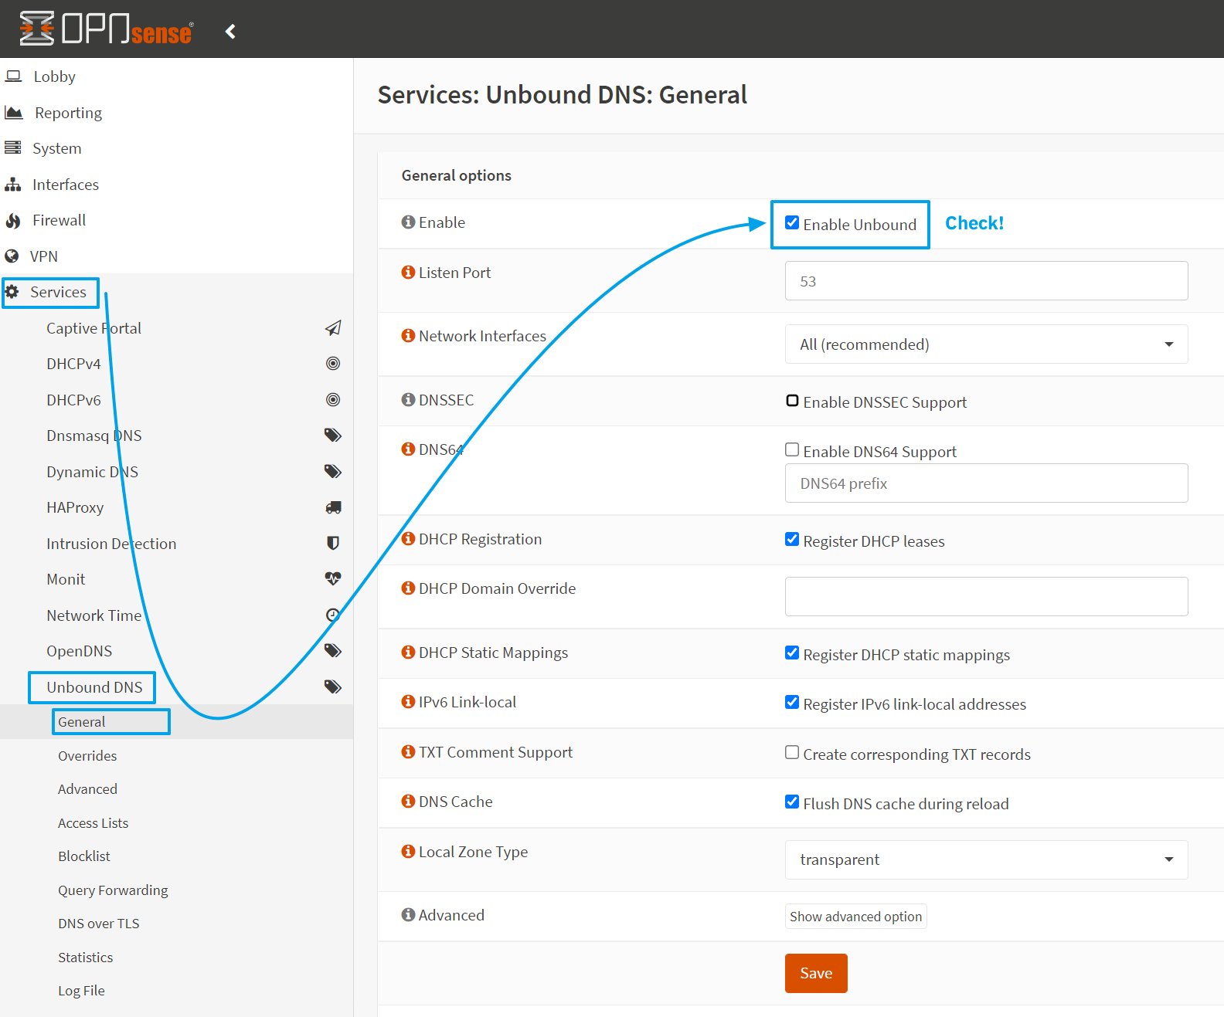Click the DHCPv6 target icon
Viewport: 1224px width, 1017px height.
coord(333,400)
